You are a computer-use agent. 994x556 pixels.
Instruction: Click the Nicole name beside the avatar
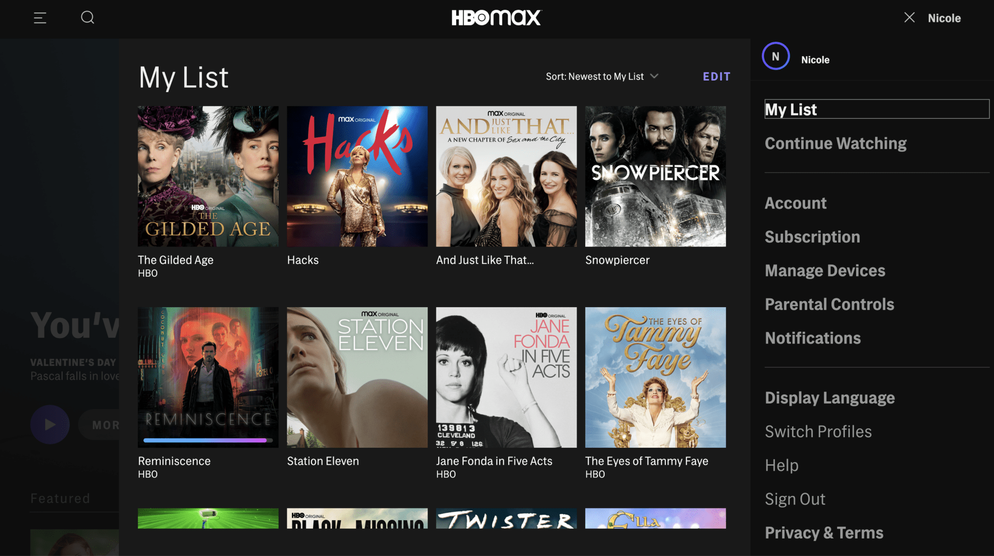tap(815, 60)
